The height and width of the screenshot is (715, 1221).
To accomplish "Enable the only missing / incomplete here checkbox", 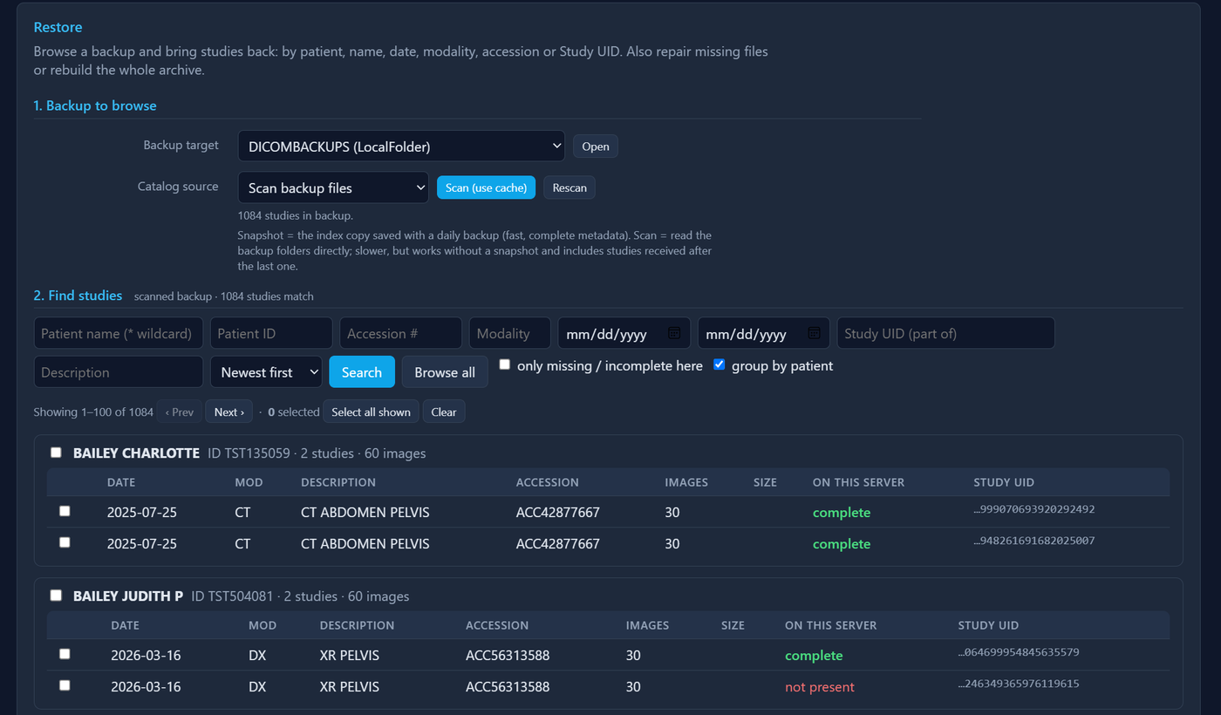I will (x=505, y=364).
